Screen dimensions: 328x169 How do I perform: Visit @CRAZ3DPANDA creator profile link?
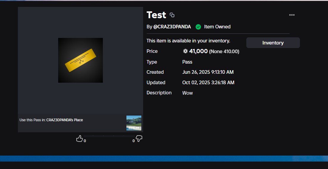(172, 27)
